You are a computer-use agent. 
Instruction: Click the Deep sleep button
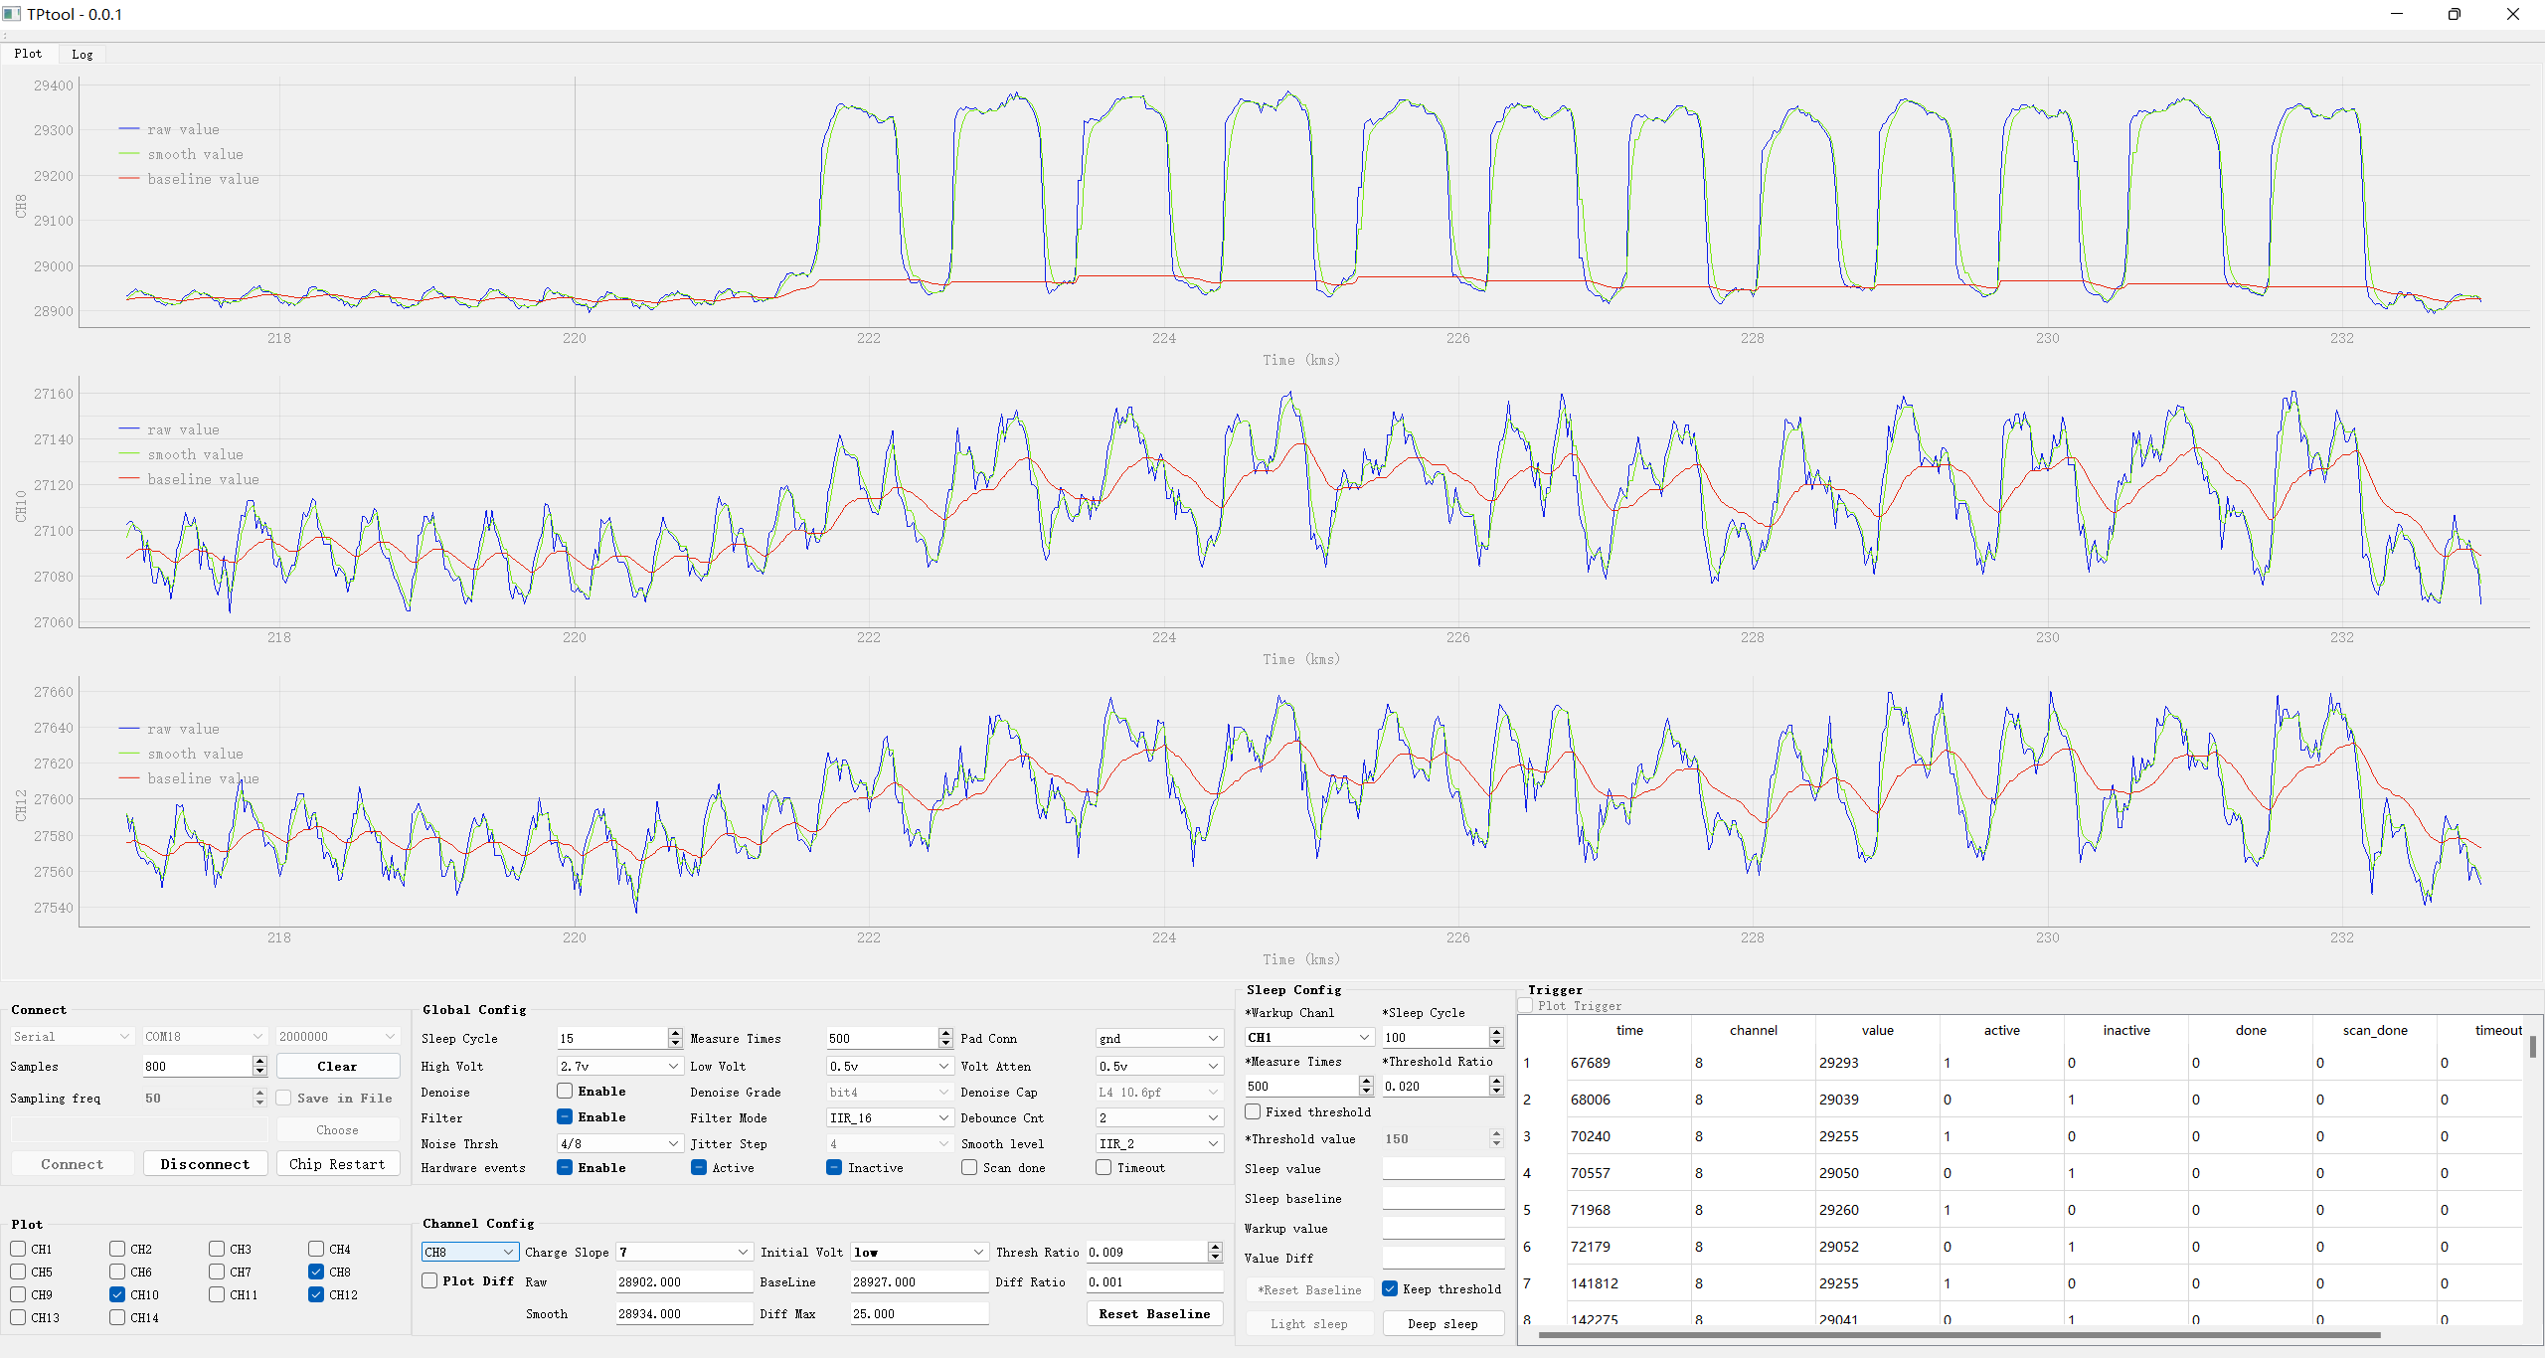(1442, 1323)
